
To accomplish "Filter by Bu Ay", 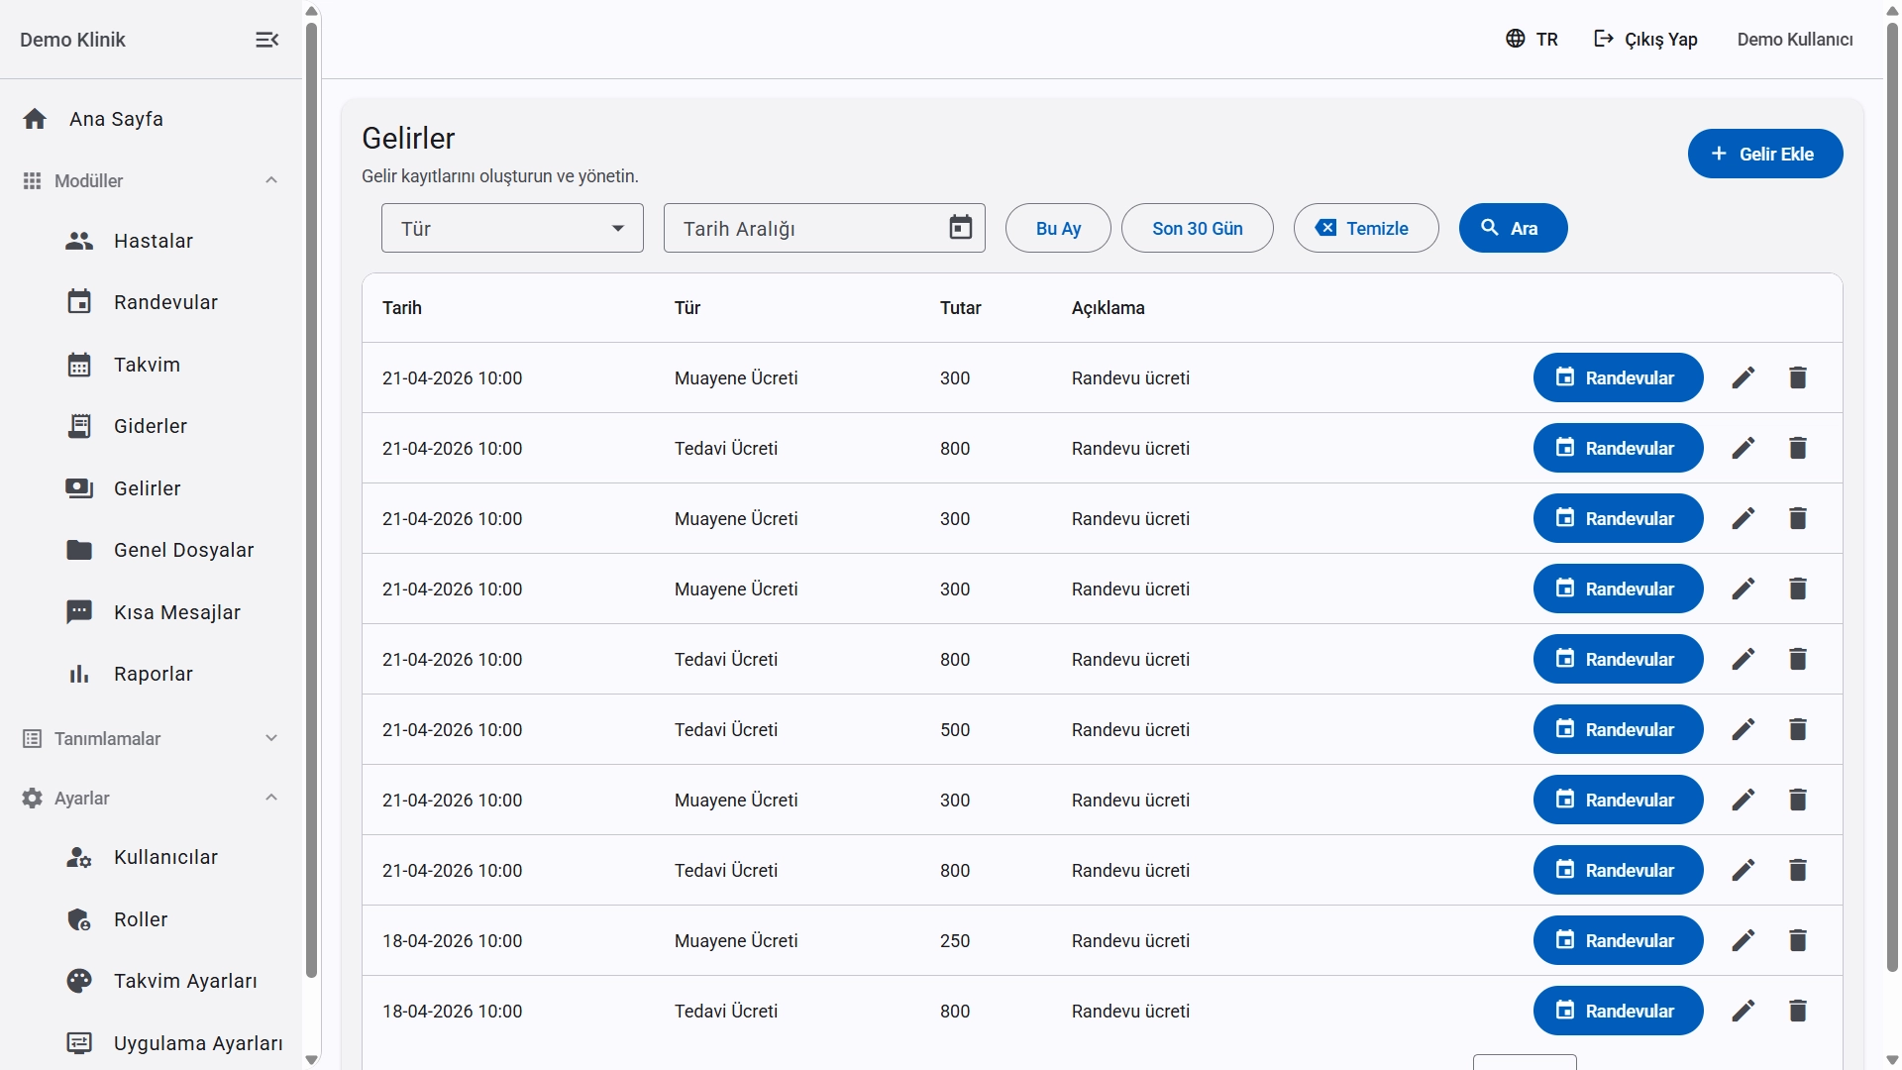I will point(1058,228).
